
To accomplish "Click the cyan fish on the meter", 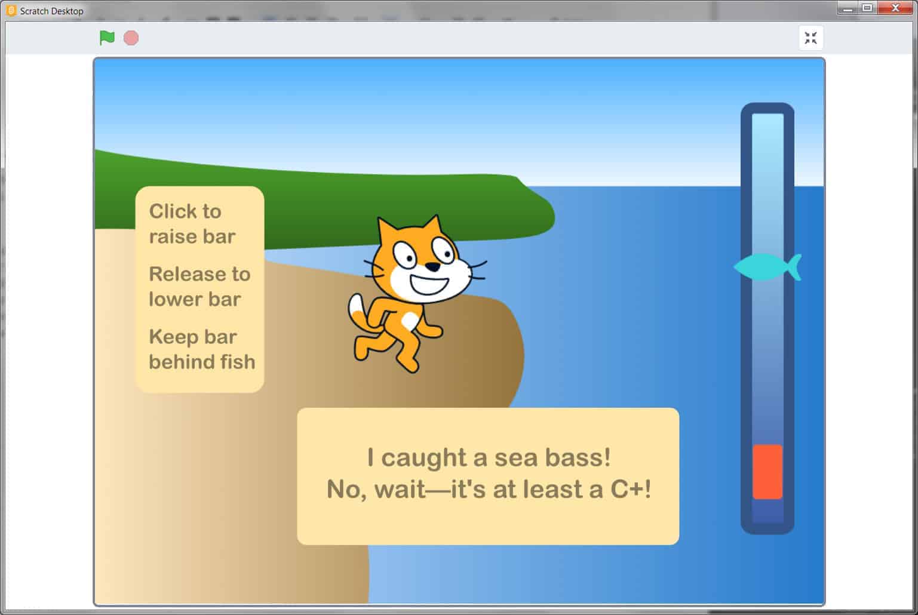I will (x=767, y=267).
